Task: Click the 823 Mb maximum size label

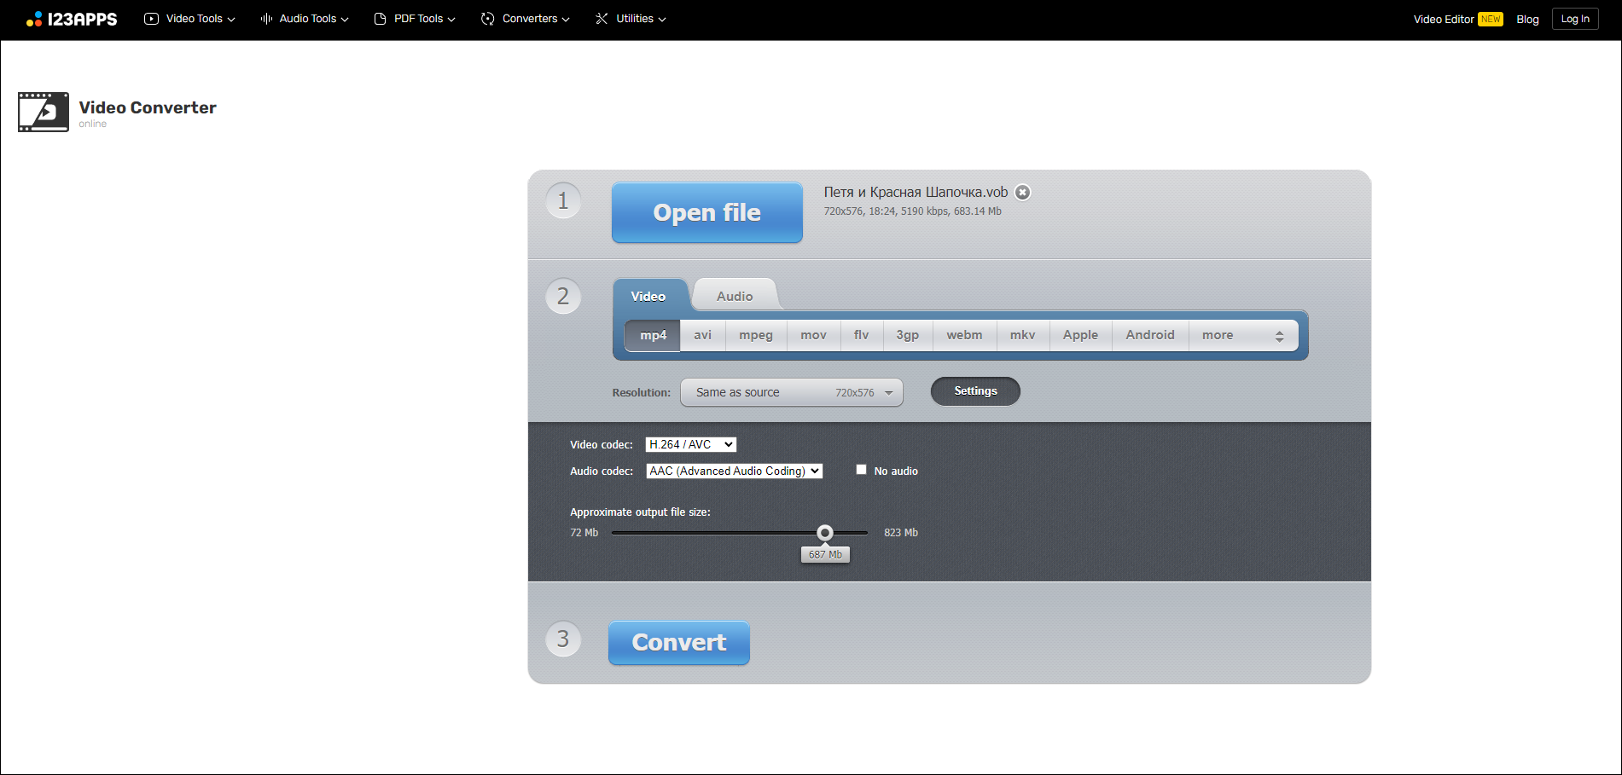Action: 901,533
